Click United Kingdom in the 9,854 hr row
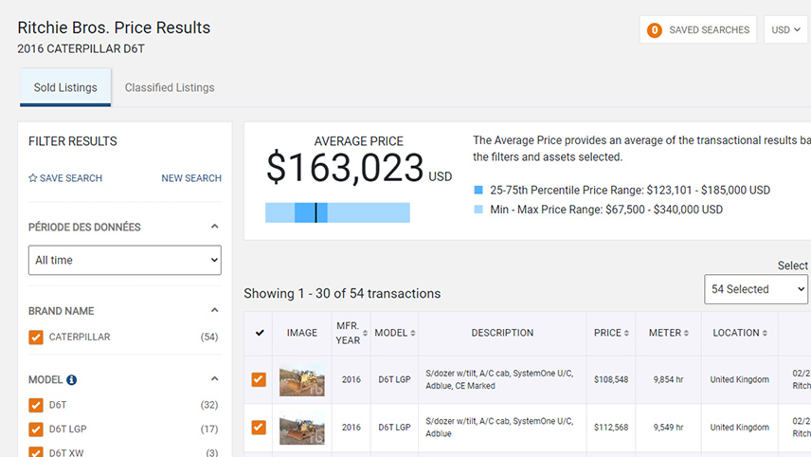The width and height of the screenshot is (811, 457). point(740,380)
